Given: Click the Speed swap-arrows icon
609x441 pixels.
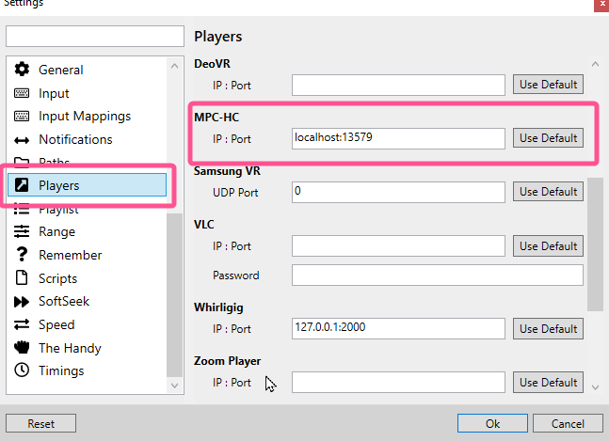Looking at the screenshot, I should point(22,324).
